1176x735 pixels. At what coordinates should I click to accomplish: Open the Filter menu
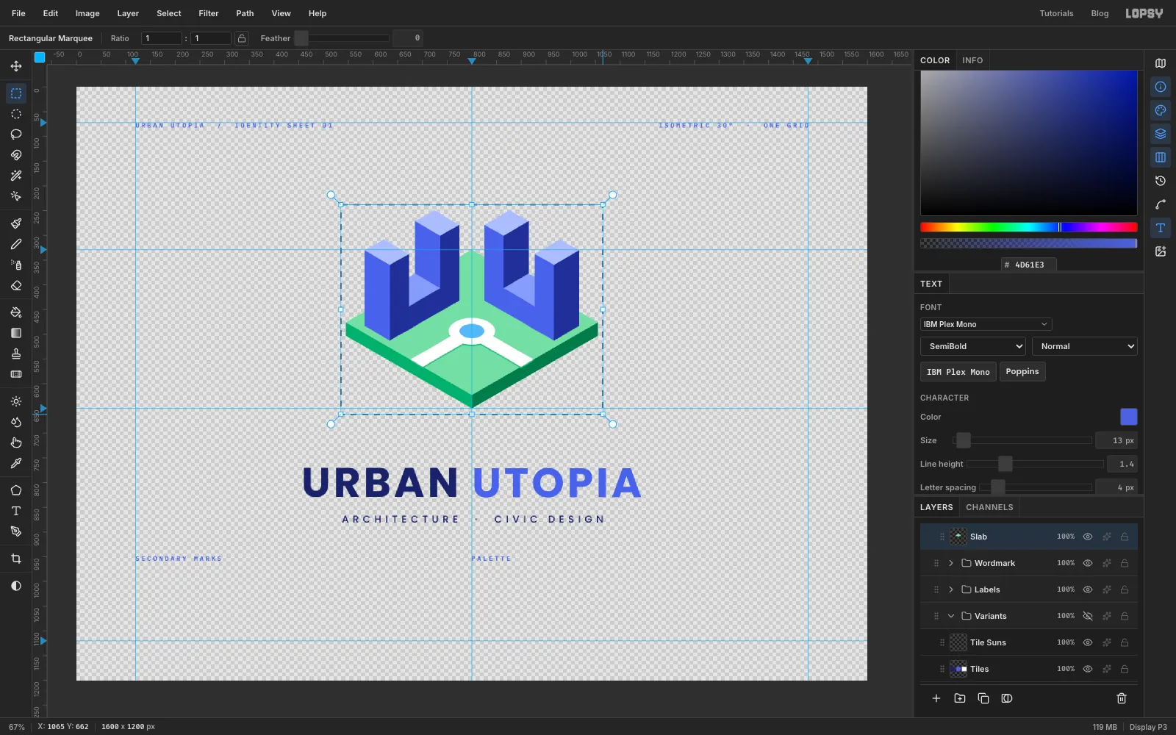[209, 13]
